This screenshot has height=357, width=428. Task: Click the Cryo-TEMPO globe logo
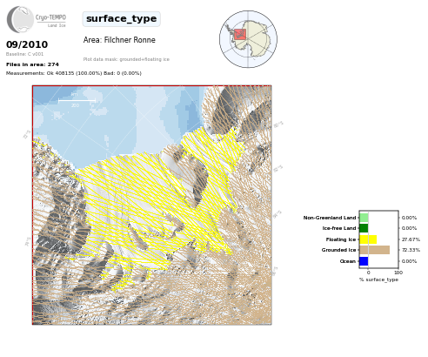20,19
